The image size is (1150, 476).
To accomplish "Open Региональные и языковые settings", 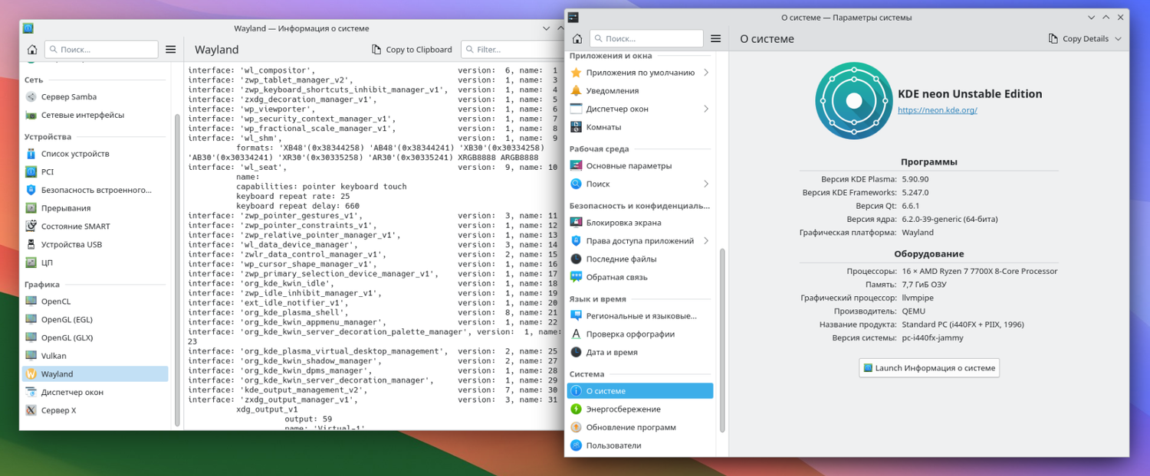I will 640,315.
